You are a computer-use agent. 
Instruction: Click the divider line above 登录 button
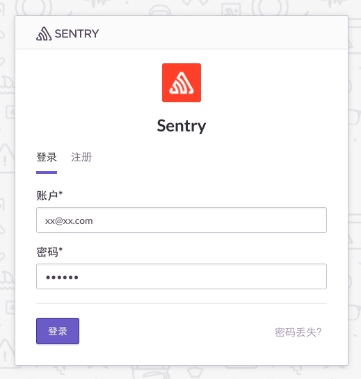[x=182, y=303]
